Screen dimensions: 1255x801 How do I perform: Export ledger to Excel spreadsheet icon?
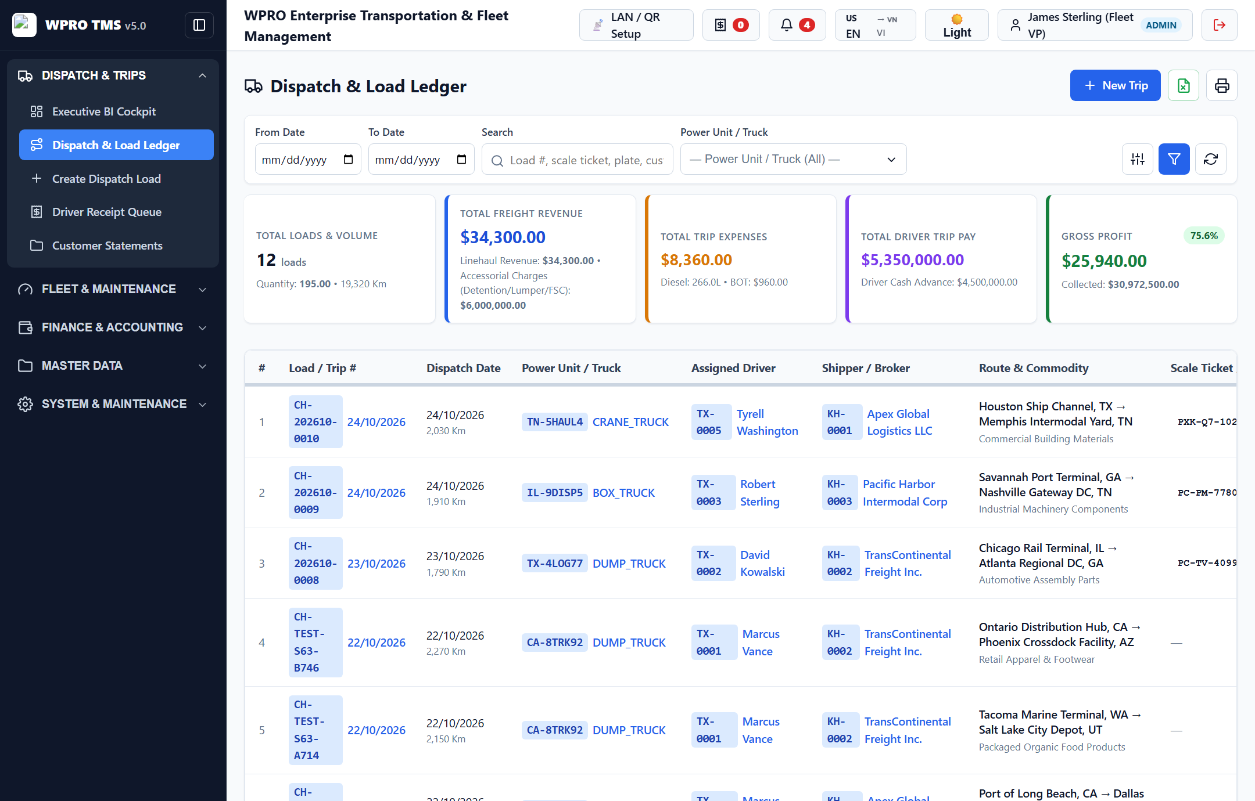[1184, 85]
